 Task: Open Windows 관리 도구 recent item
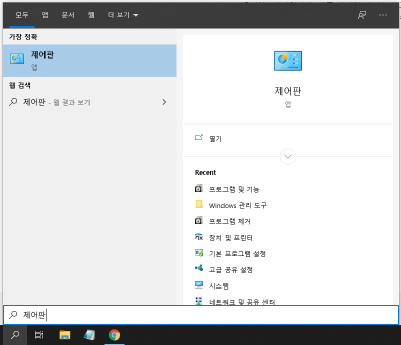238,205
